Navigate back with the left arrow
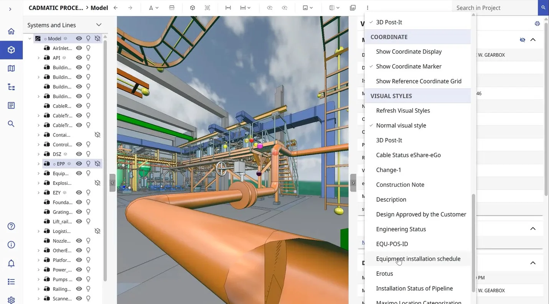549x304 pixels. pyautogui.click(x=115, y=8)
